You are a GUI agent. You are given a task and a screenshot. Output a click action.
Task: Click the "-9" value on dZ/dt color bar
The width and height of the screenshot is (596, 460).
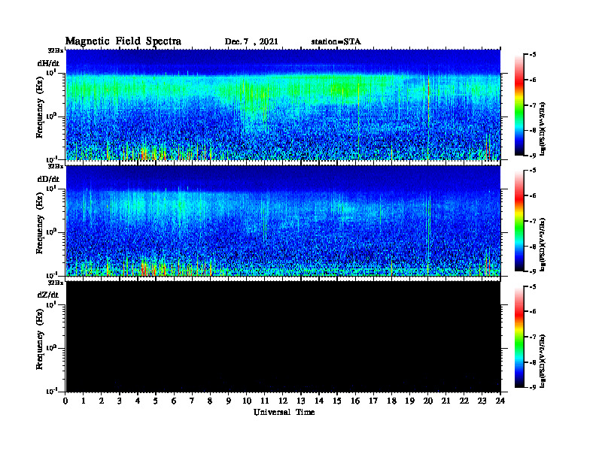pos(533,388)
